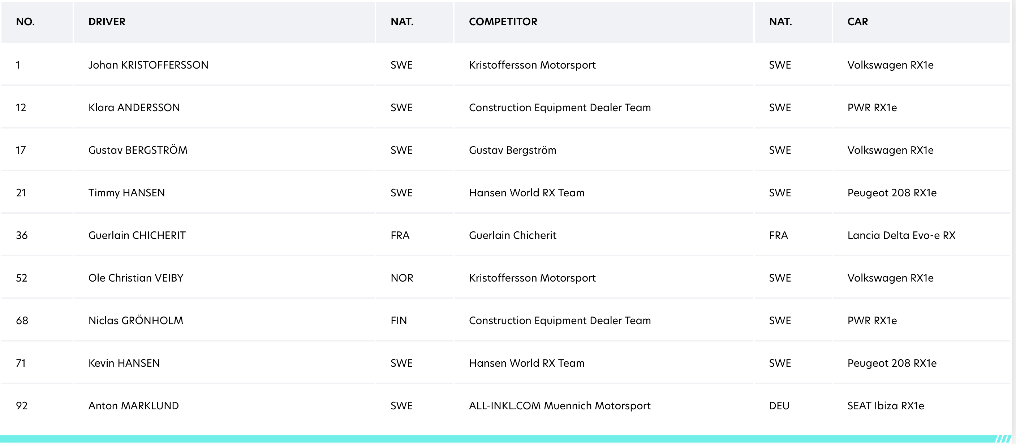Click Volkswagen RX1e in VEIBY row
The width and height of the screenshot is (1016, 444).
click(x=890, y=278)
